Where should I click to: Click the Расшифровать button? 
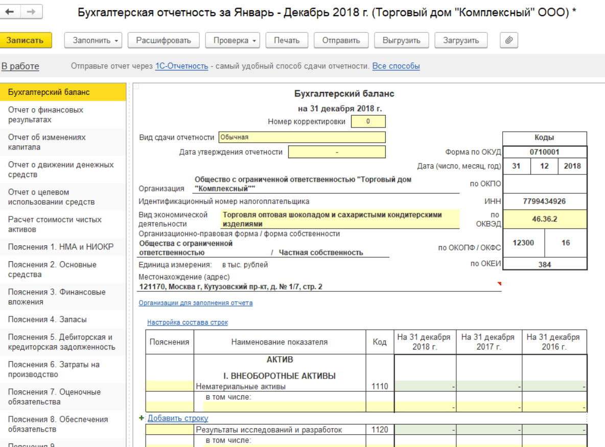[x=163, y=40]
